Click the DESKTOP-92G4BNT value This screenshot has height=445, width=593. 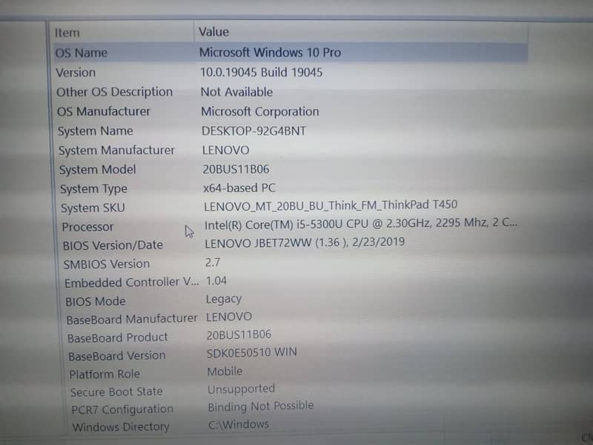254,131
